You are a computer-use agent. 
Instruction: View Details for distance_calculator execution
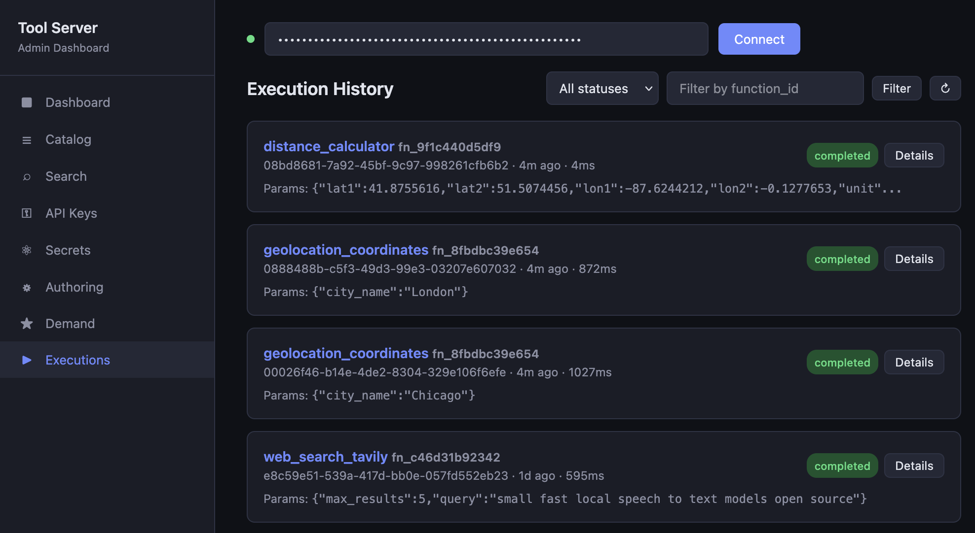[x=914, y=155]
